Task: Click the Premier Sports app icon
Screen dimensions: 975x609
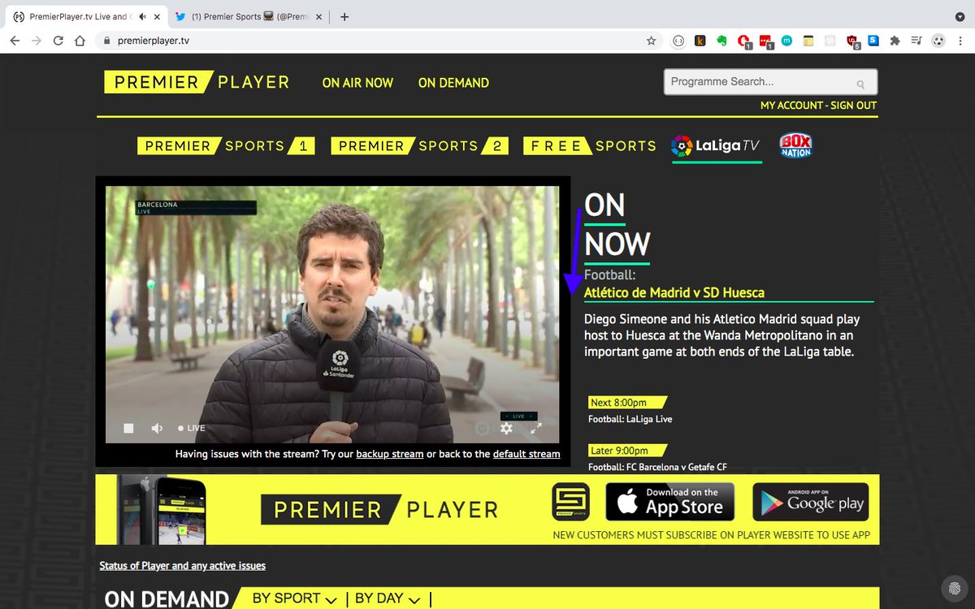Action: [x=570, y=502]
